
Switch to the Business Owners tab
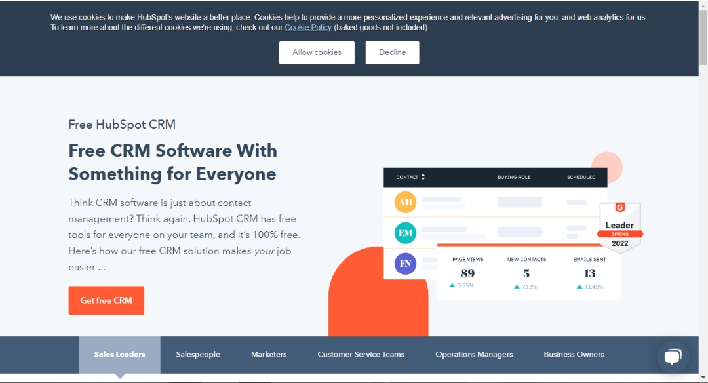point(574,355)
